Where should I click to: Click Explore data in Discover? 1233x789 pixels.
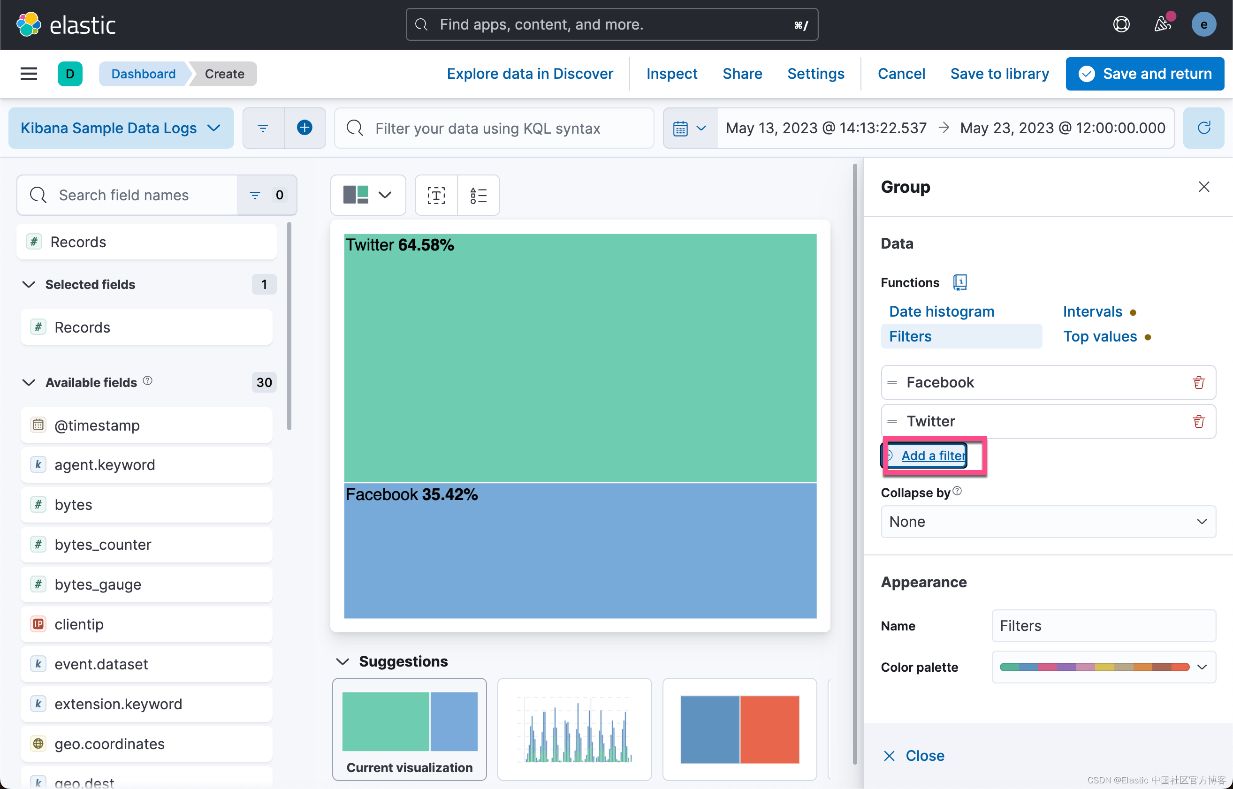[530, 74]
